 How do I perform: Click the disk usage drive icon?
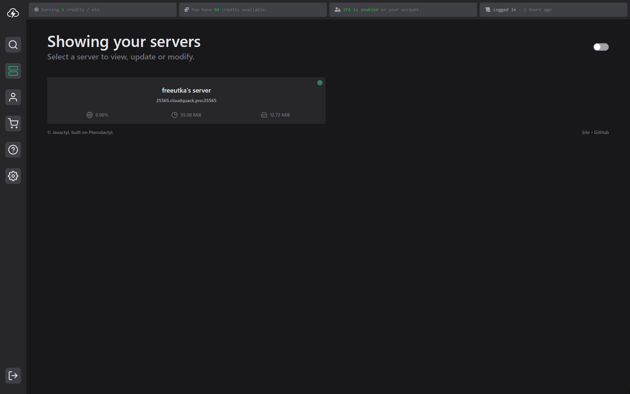pos(264,115)
